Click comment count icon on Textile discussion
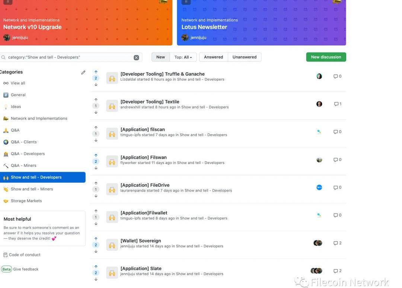The width and height of the screenshot is (402, 288). [x=336, y=104]
